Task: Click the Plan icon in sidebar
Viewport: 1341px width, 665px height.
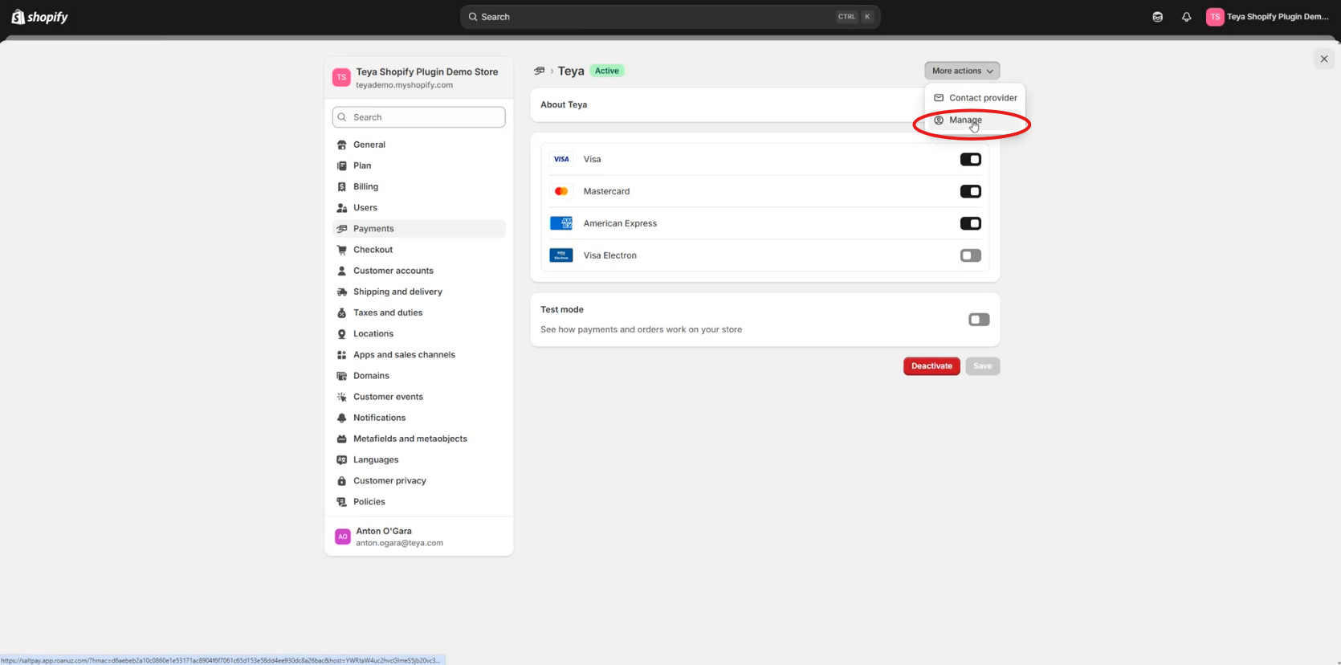Action: (342, 165)
